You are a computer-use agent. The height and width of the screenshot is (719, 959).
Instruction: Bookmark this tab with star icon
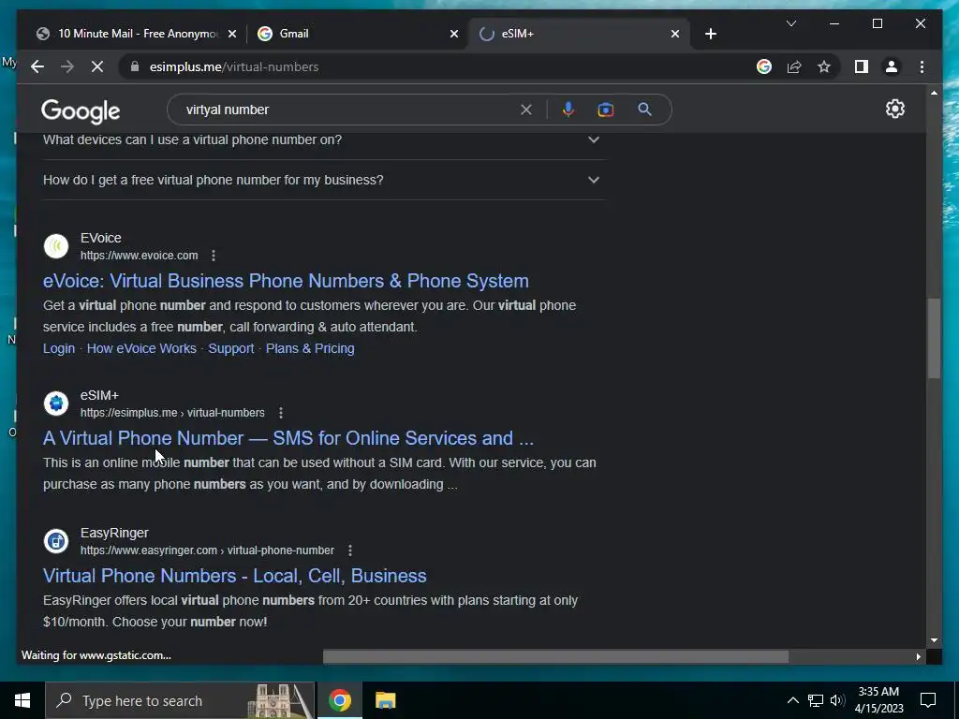[x=824, y=66]
